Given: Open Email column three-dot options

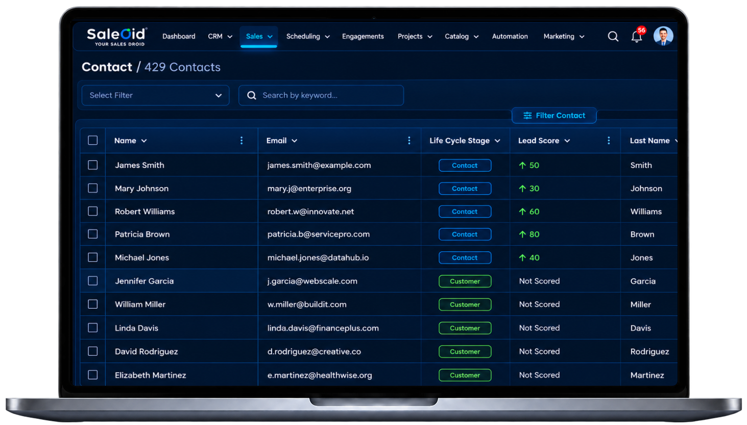Looking at the screenshot, I should (409, 141).
